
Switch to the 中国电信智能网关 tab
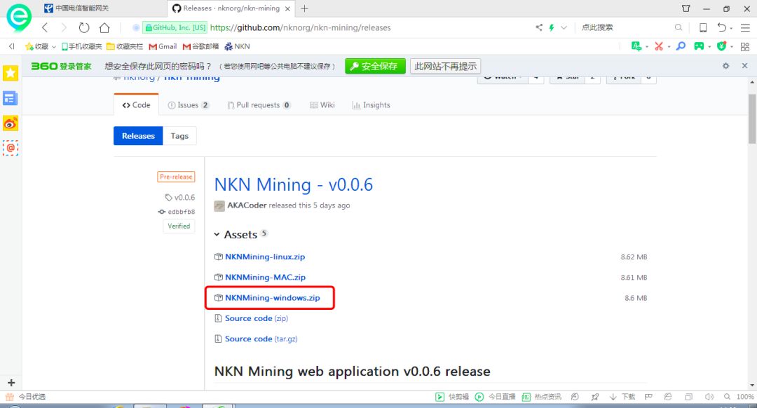point(82,8)
